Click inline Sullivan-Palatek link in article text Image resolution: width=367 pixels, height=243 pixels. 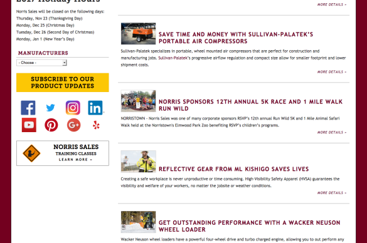tap(173, 58)
